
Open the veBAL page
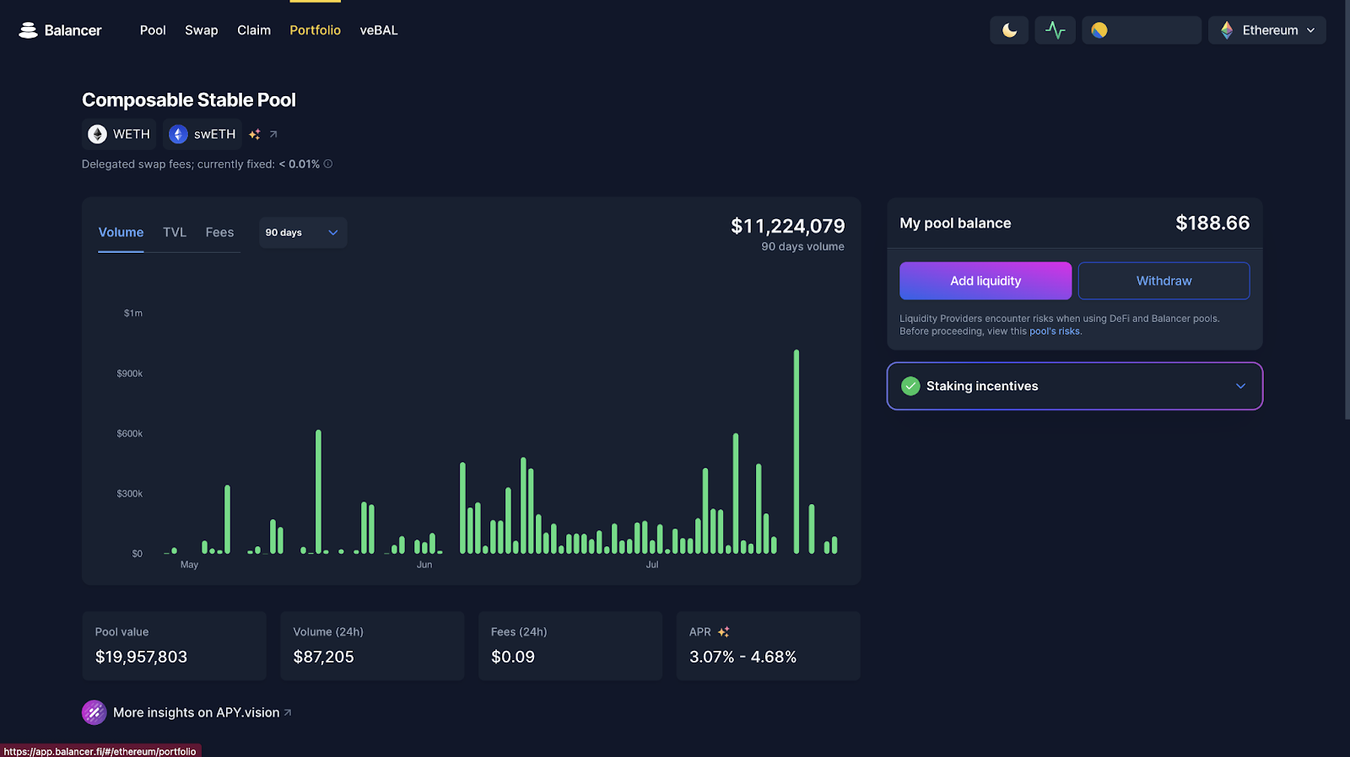tap(379, 30)
